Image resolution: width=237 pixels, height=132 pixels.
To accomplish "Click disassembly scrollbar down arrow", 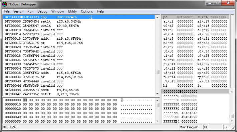I will pyautogui.click(x=157, y=94).
